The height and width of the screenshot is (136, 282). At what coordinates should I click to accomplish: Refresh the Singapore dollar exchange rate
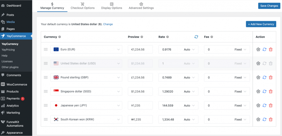click(264, 91)
